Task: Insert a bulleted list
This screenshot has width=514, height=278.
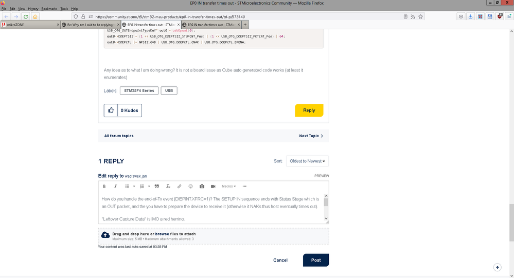Action: coord(127,187)
